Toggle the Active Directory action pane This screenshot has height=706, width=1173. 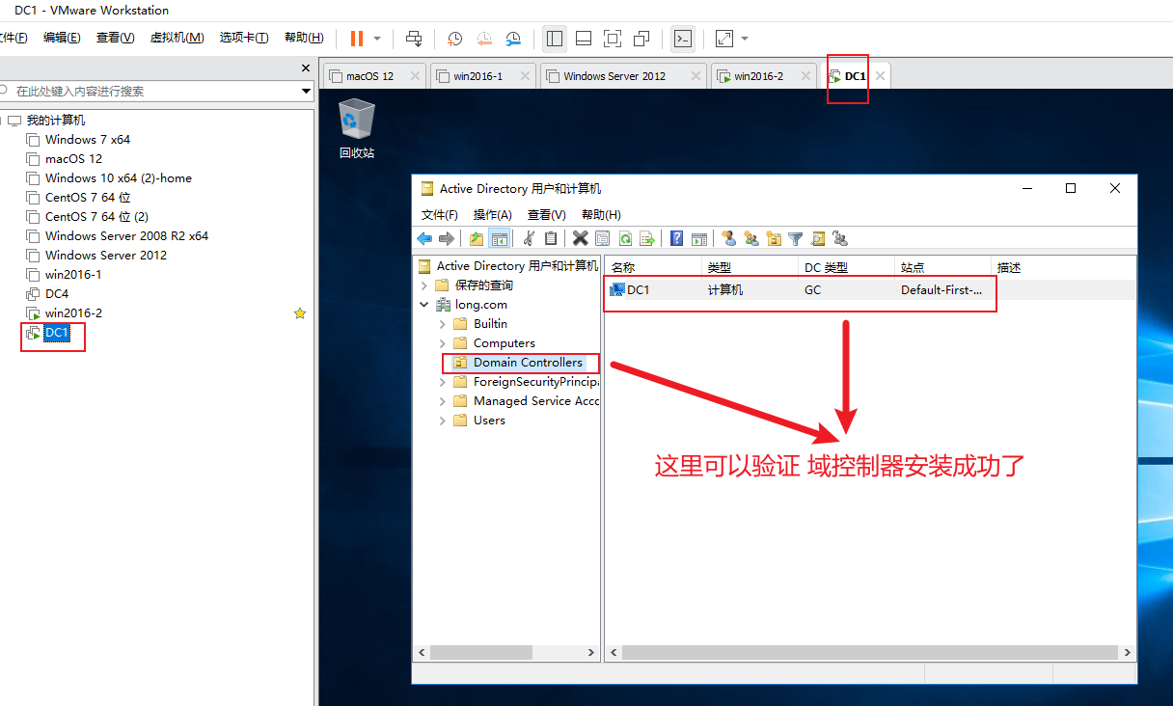699,238
